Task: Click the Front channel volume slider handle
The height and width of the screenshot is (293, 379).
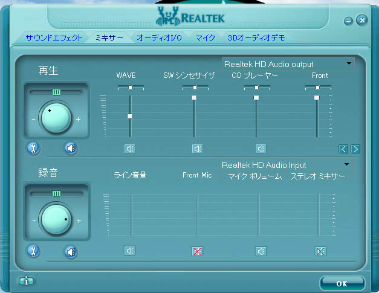Action: coord(317,98)
